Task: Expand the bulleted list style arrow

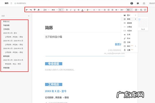Action: pyautogui.click(x=102, y=10)
